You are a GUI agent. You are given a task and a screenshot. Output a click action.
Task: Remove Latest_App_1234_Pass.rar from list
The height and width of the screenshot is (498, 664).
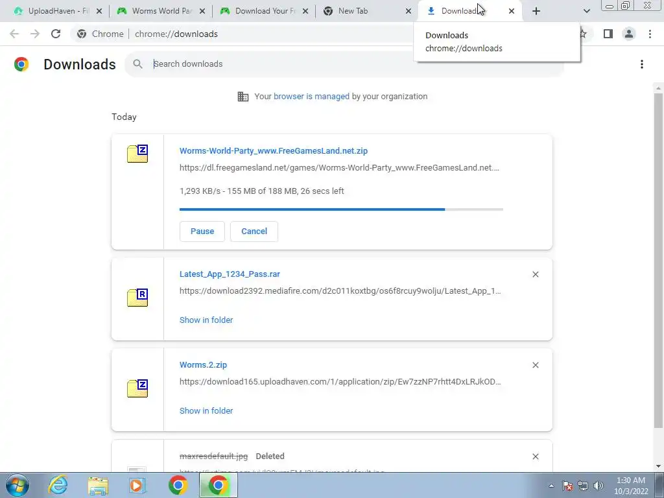pyautogui.click(x=535, y=274)
